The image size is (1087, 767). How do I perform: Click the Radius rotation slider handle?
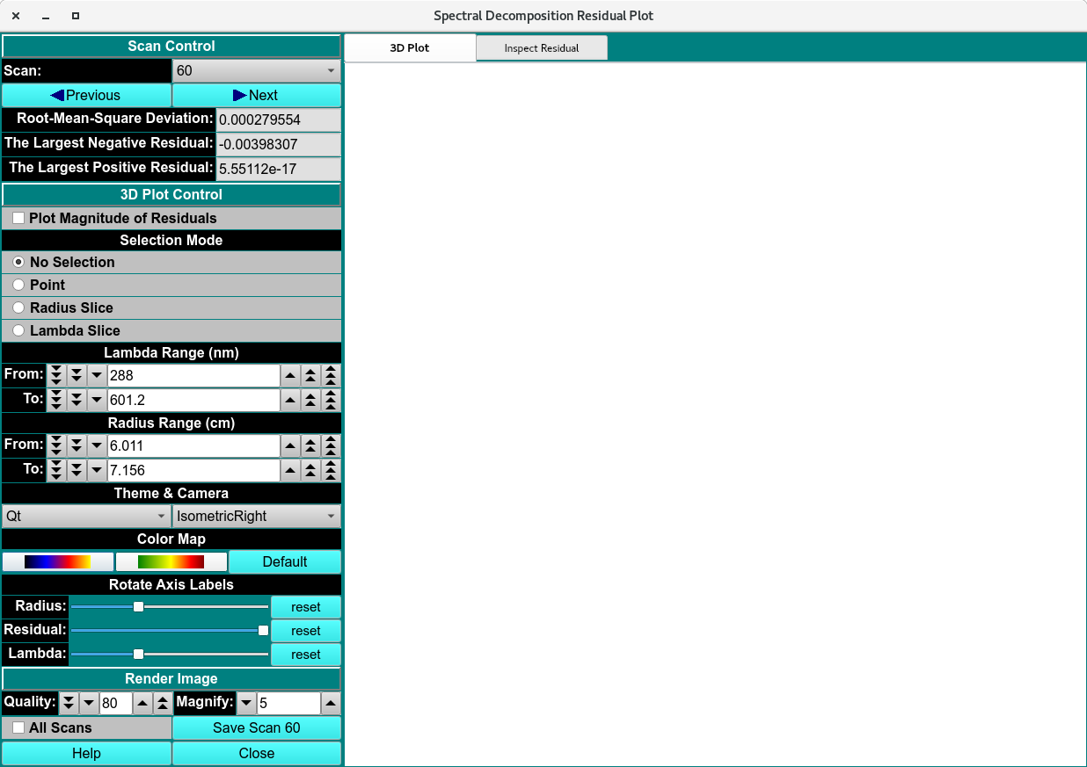138,606
